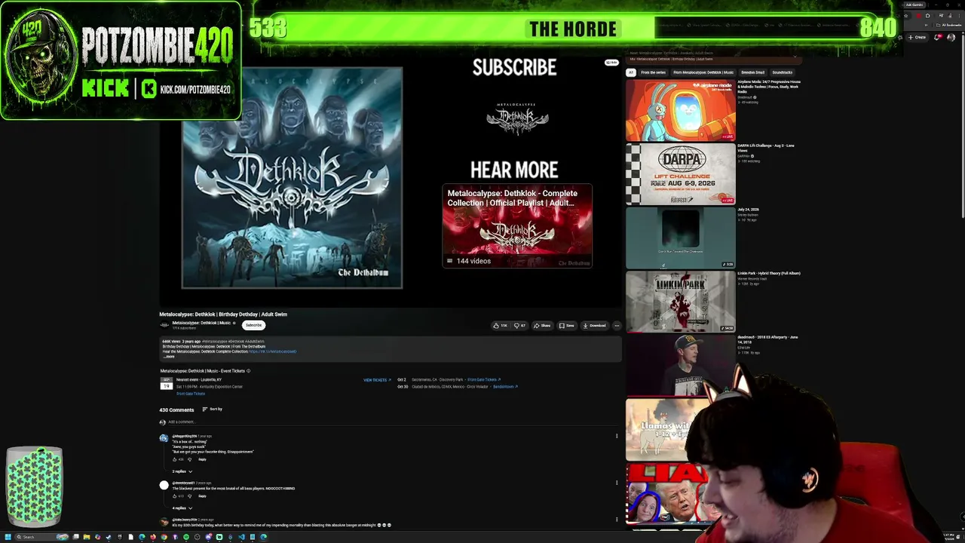Show event tickets info icon

[x=248, y=371]
